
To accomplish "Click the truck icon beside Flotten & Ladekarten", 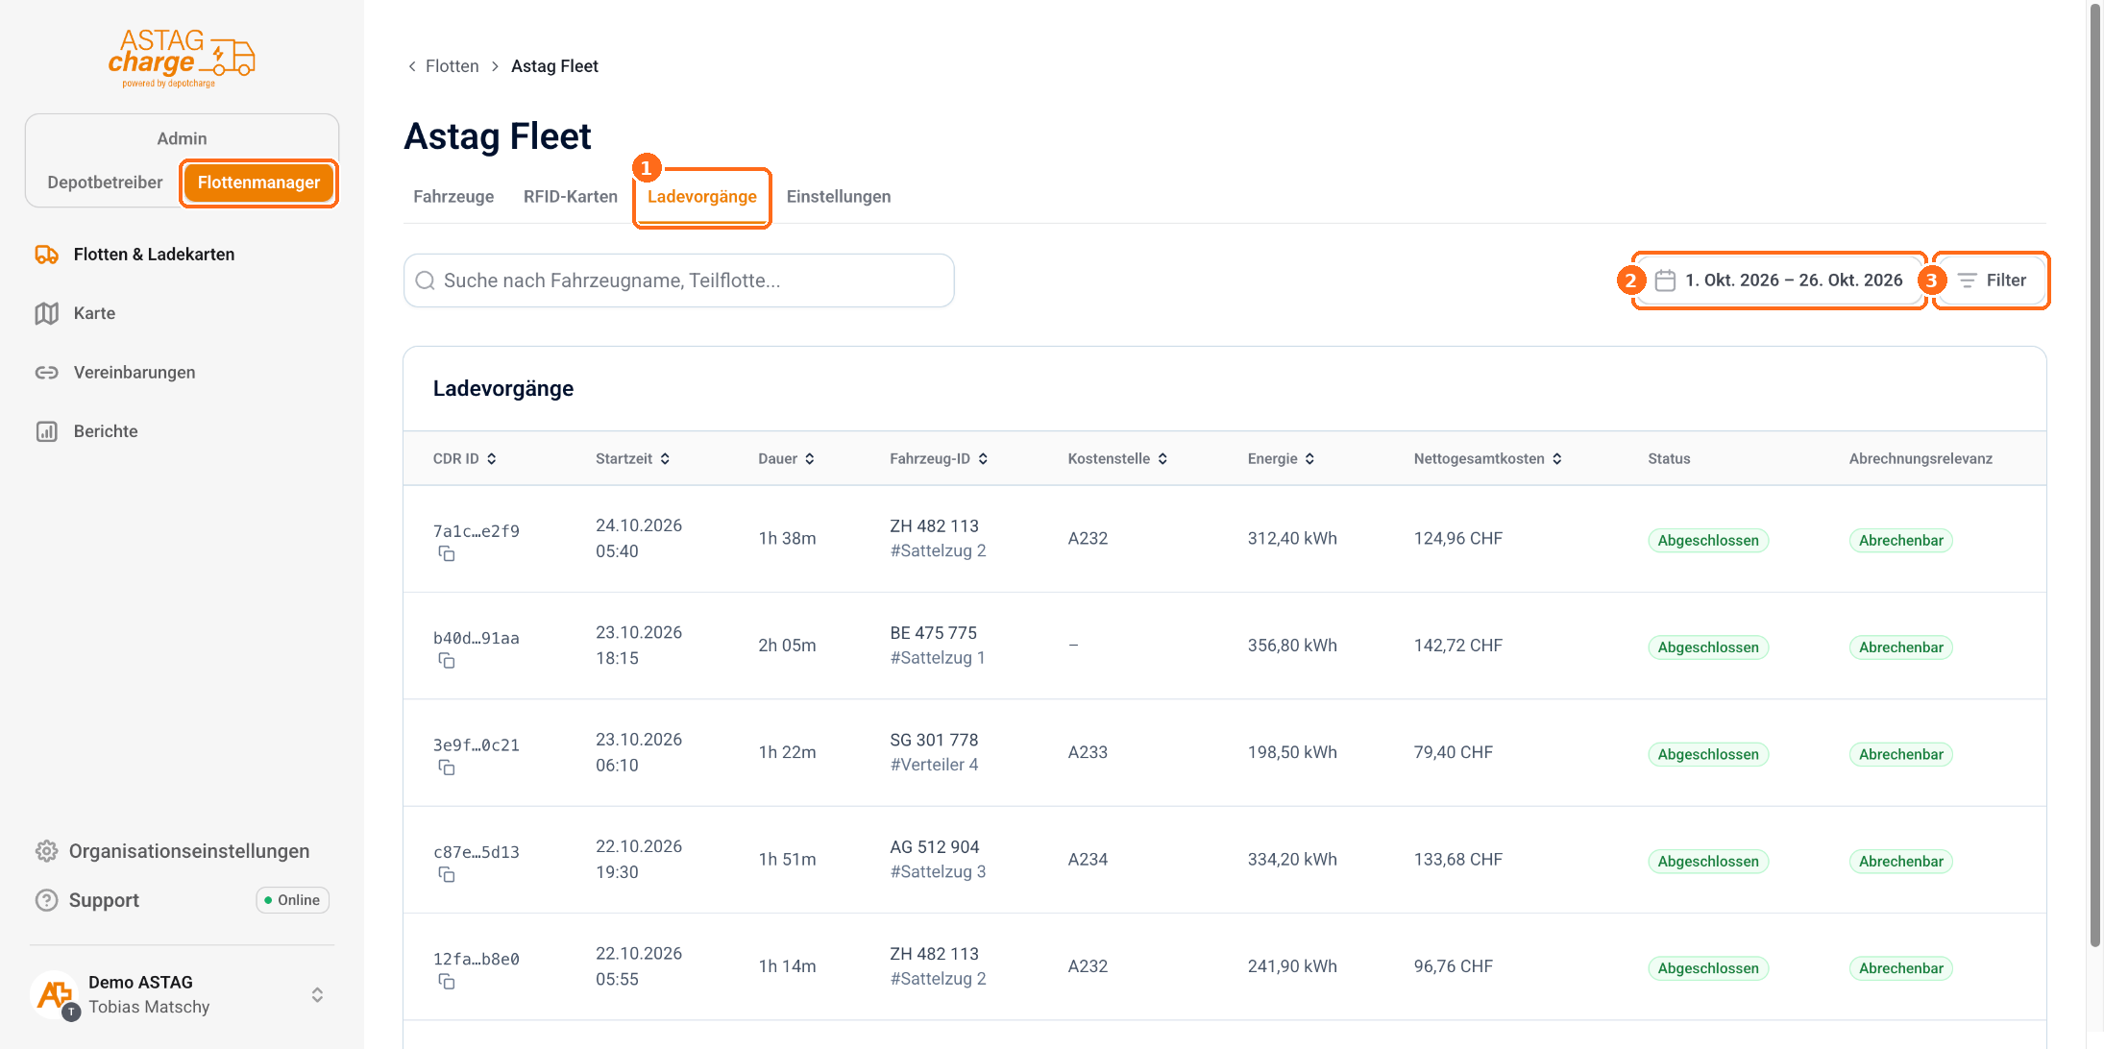I will 46,255.
